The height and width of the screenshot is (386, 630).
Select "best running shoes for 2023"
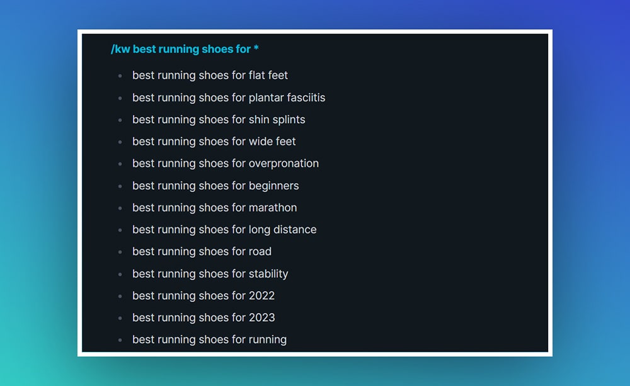(x=203, y=317)
